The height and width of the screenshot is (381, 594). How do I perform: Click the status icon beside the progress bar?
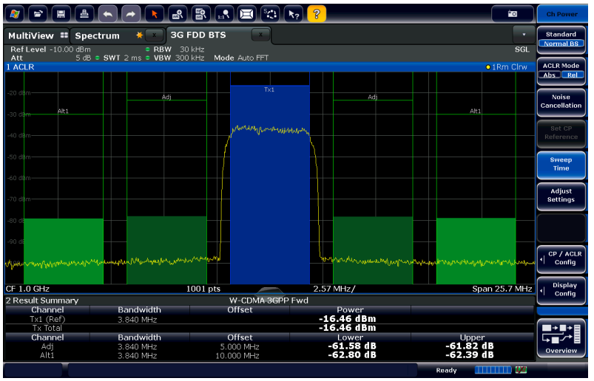coord(522,370)
